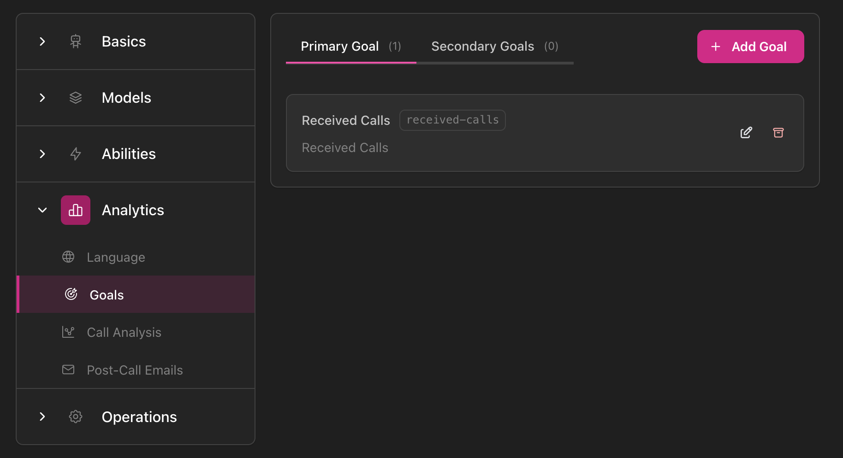This screenshot has width=843, height=458.
Task: Switch to the Secondary Goals tab
Action: point(482,46)
